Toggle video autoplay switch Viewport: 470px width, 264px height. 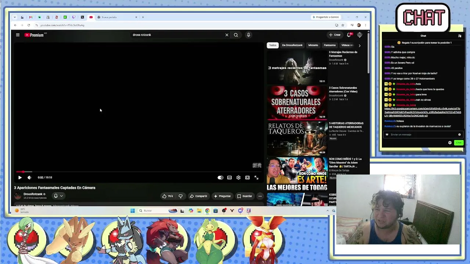pos(220,177)
